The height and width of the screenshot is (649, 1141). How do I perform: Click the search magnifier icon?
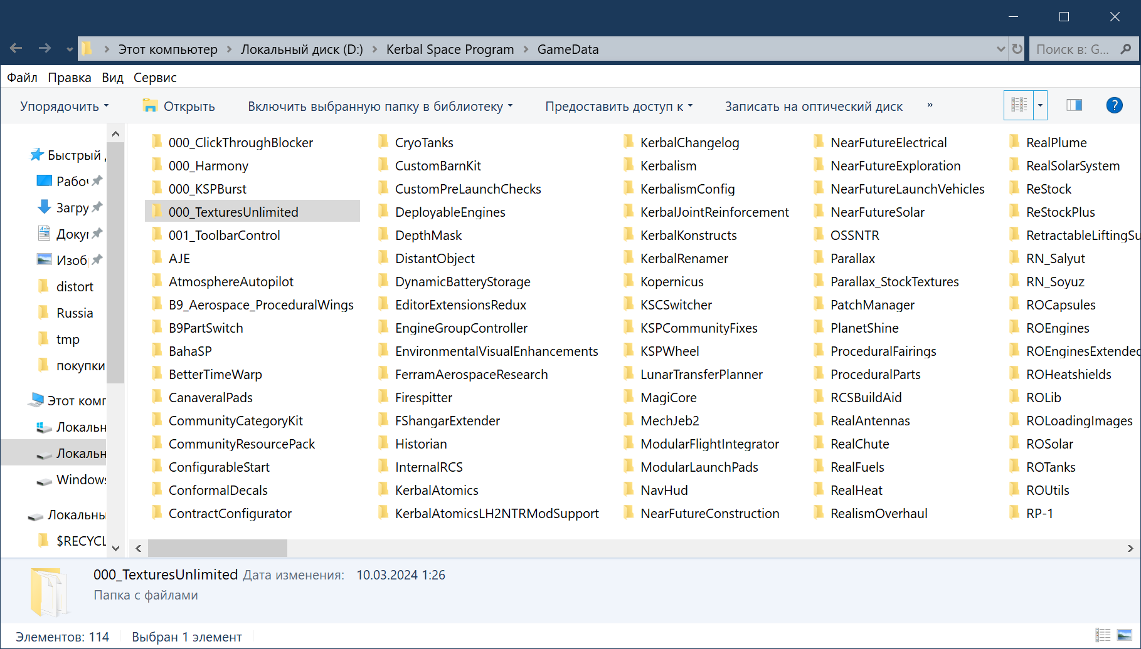pyautogui.click(x=1126, y=49)
